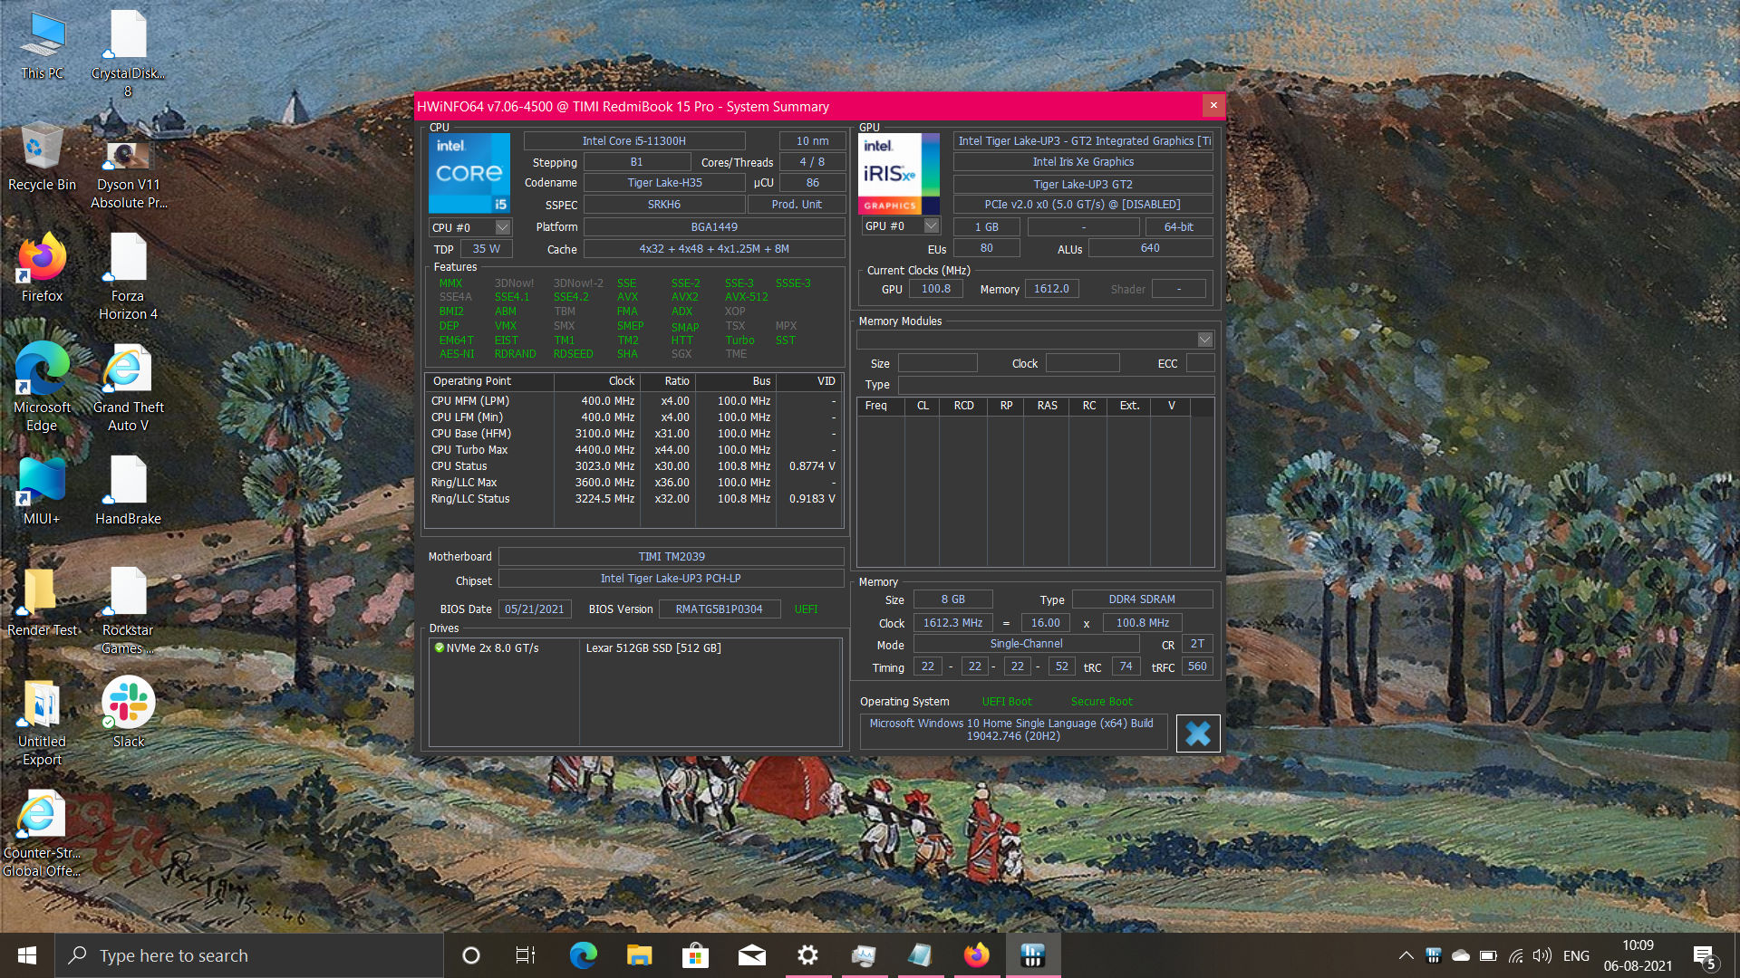Select the Firefox desktop shortcut
Image resolution: width=1740 pixels, height=978 pixels.
(x=42, y=268)
